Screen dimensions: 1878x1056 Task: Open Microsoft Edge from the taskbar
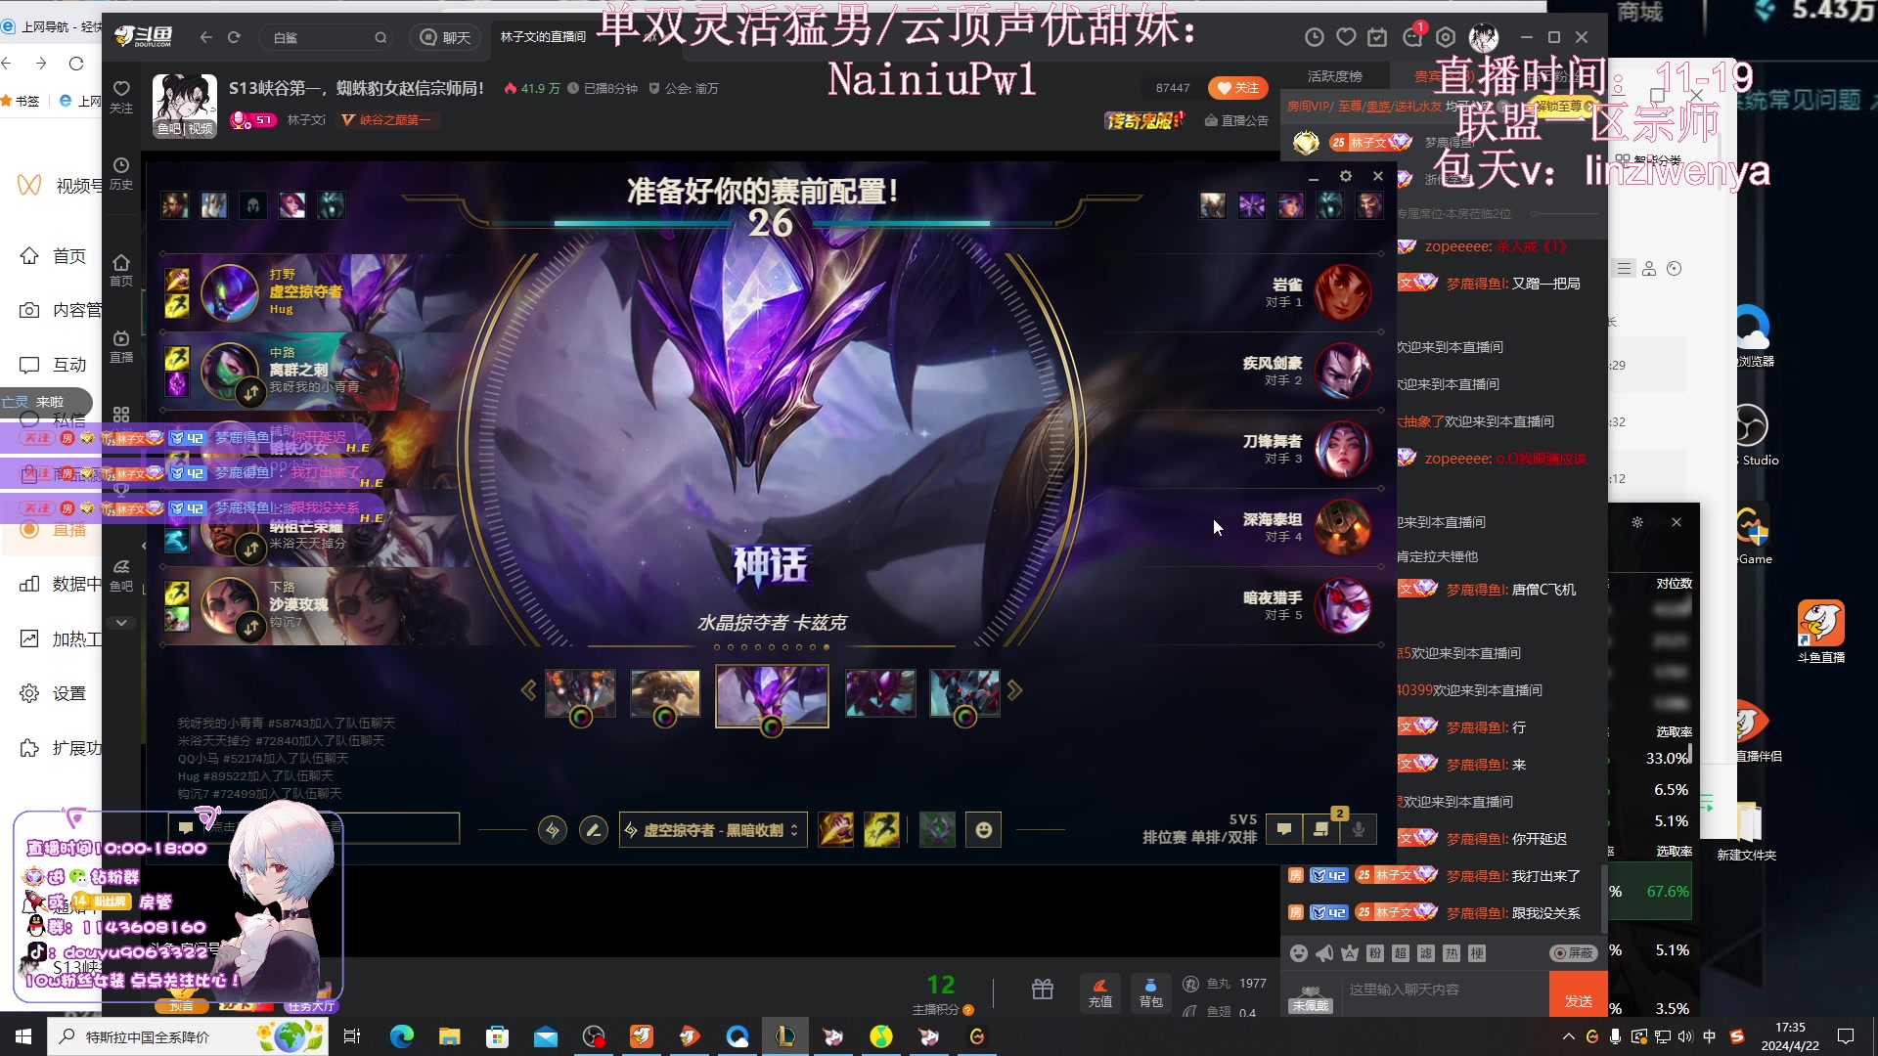(x=402, y=1036)
